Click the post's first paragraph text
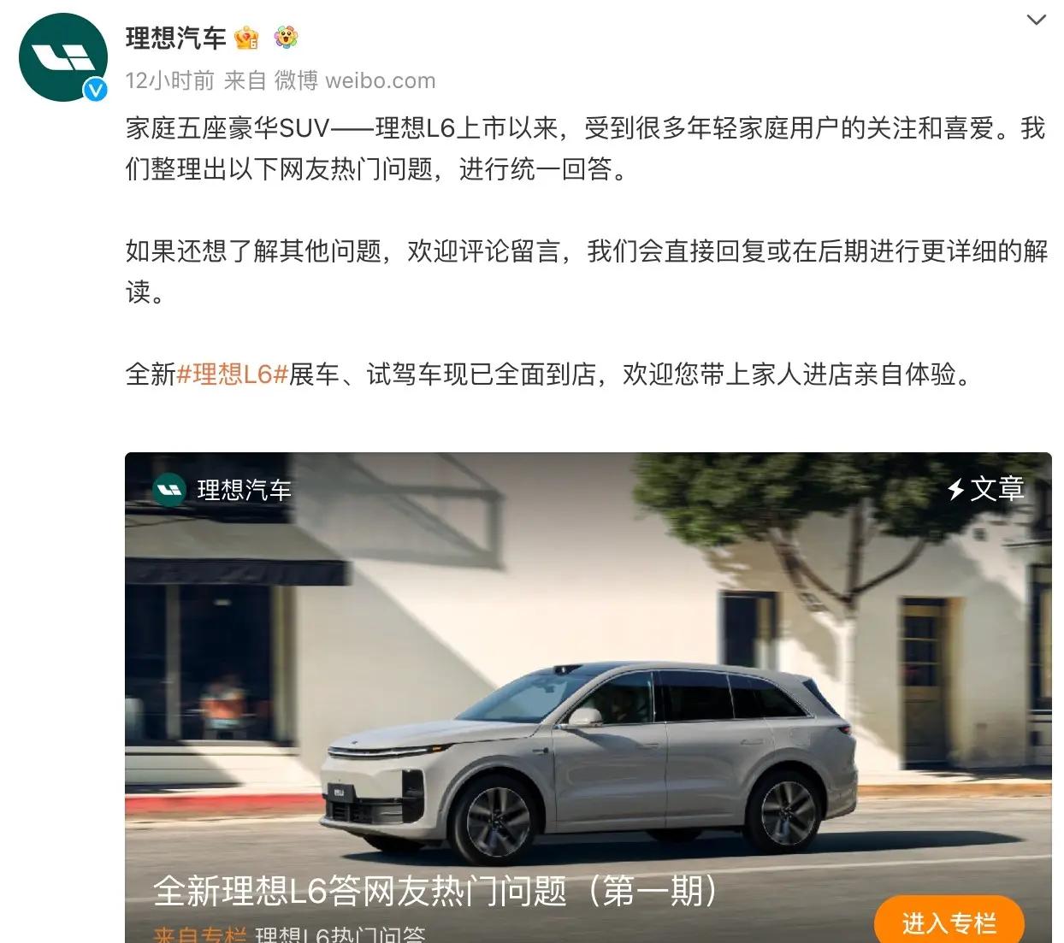 pos(586,149)
